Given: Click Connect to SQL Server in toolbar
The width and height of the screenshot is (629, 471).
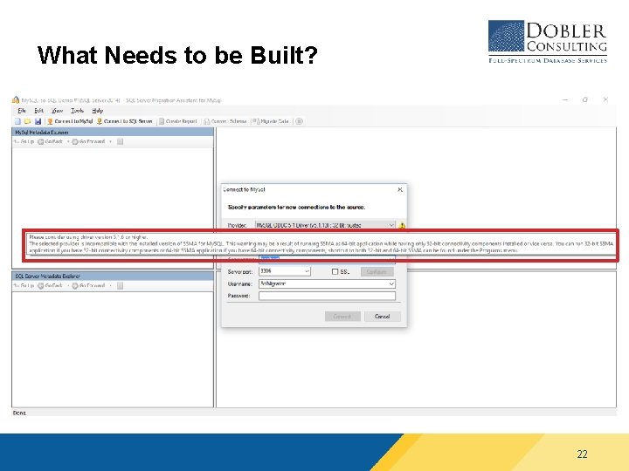Looking at the screenshot, I should click(125, 121).
